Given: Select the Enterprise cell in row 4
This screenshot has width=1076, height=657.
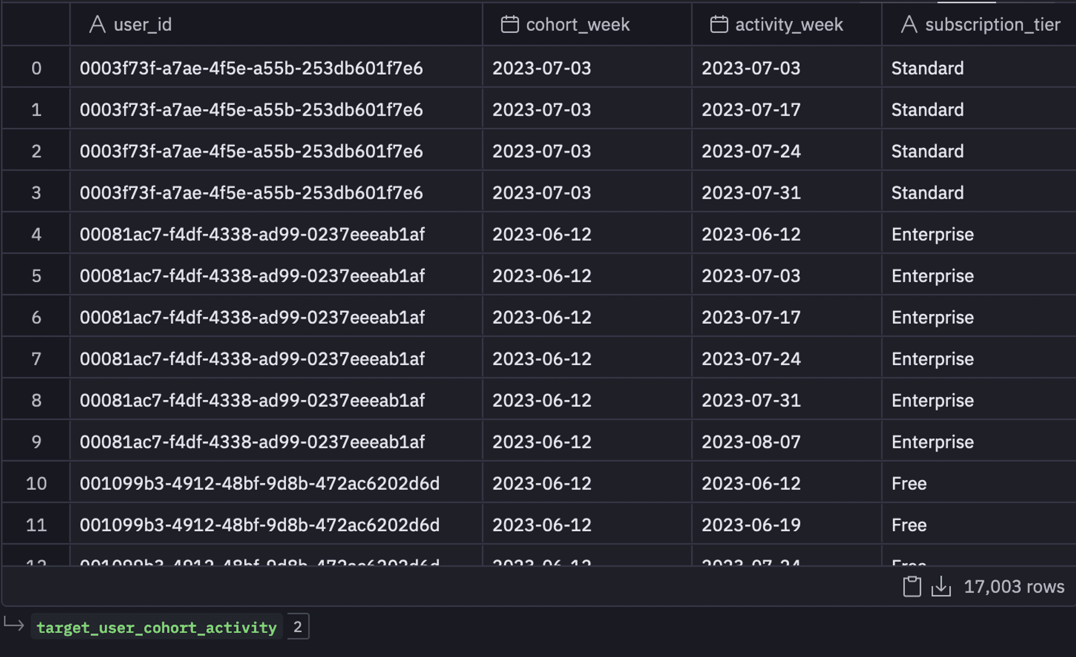Looking at the screenshot, I should point(979,234).
